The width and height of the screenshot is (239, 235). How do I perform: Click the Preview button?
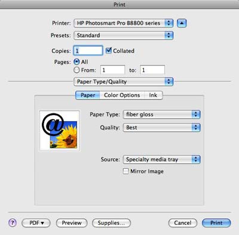tap(72, 223)
